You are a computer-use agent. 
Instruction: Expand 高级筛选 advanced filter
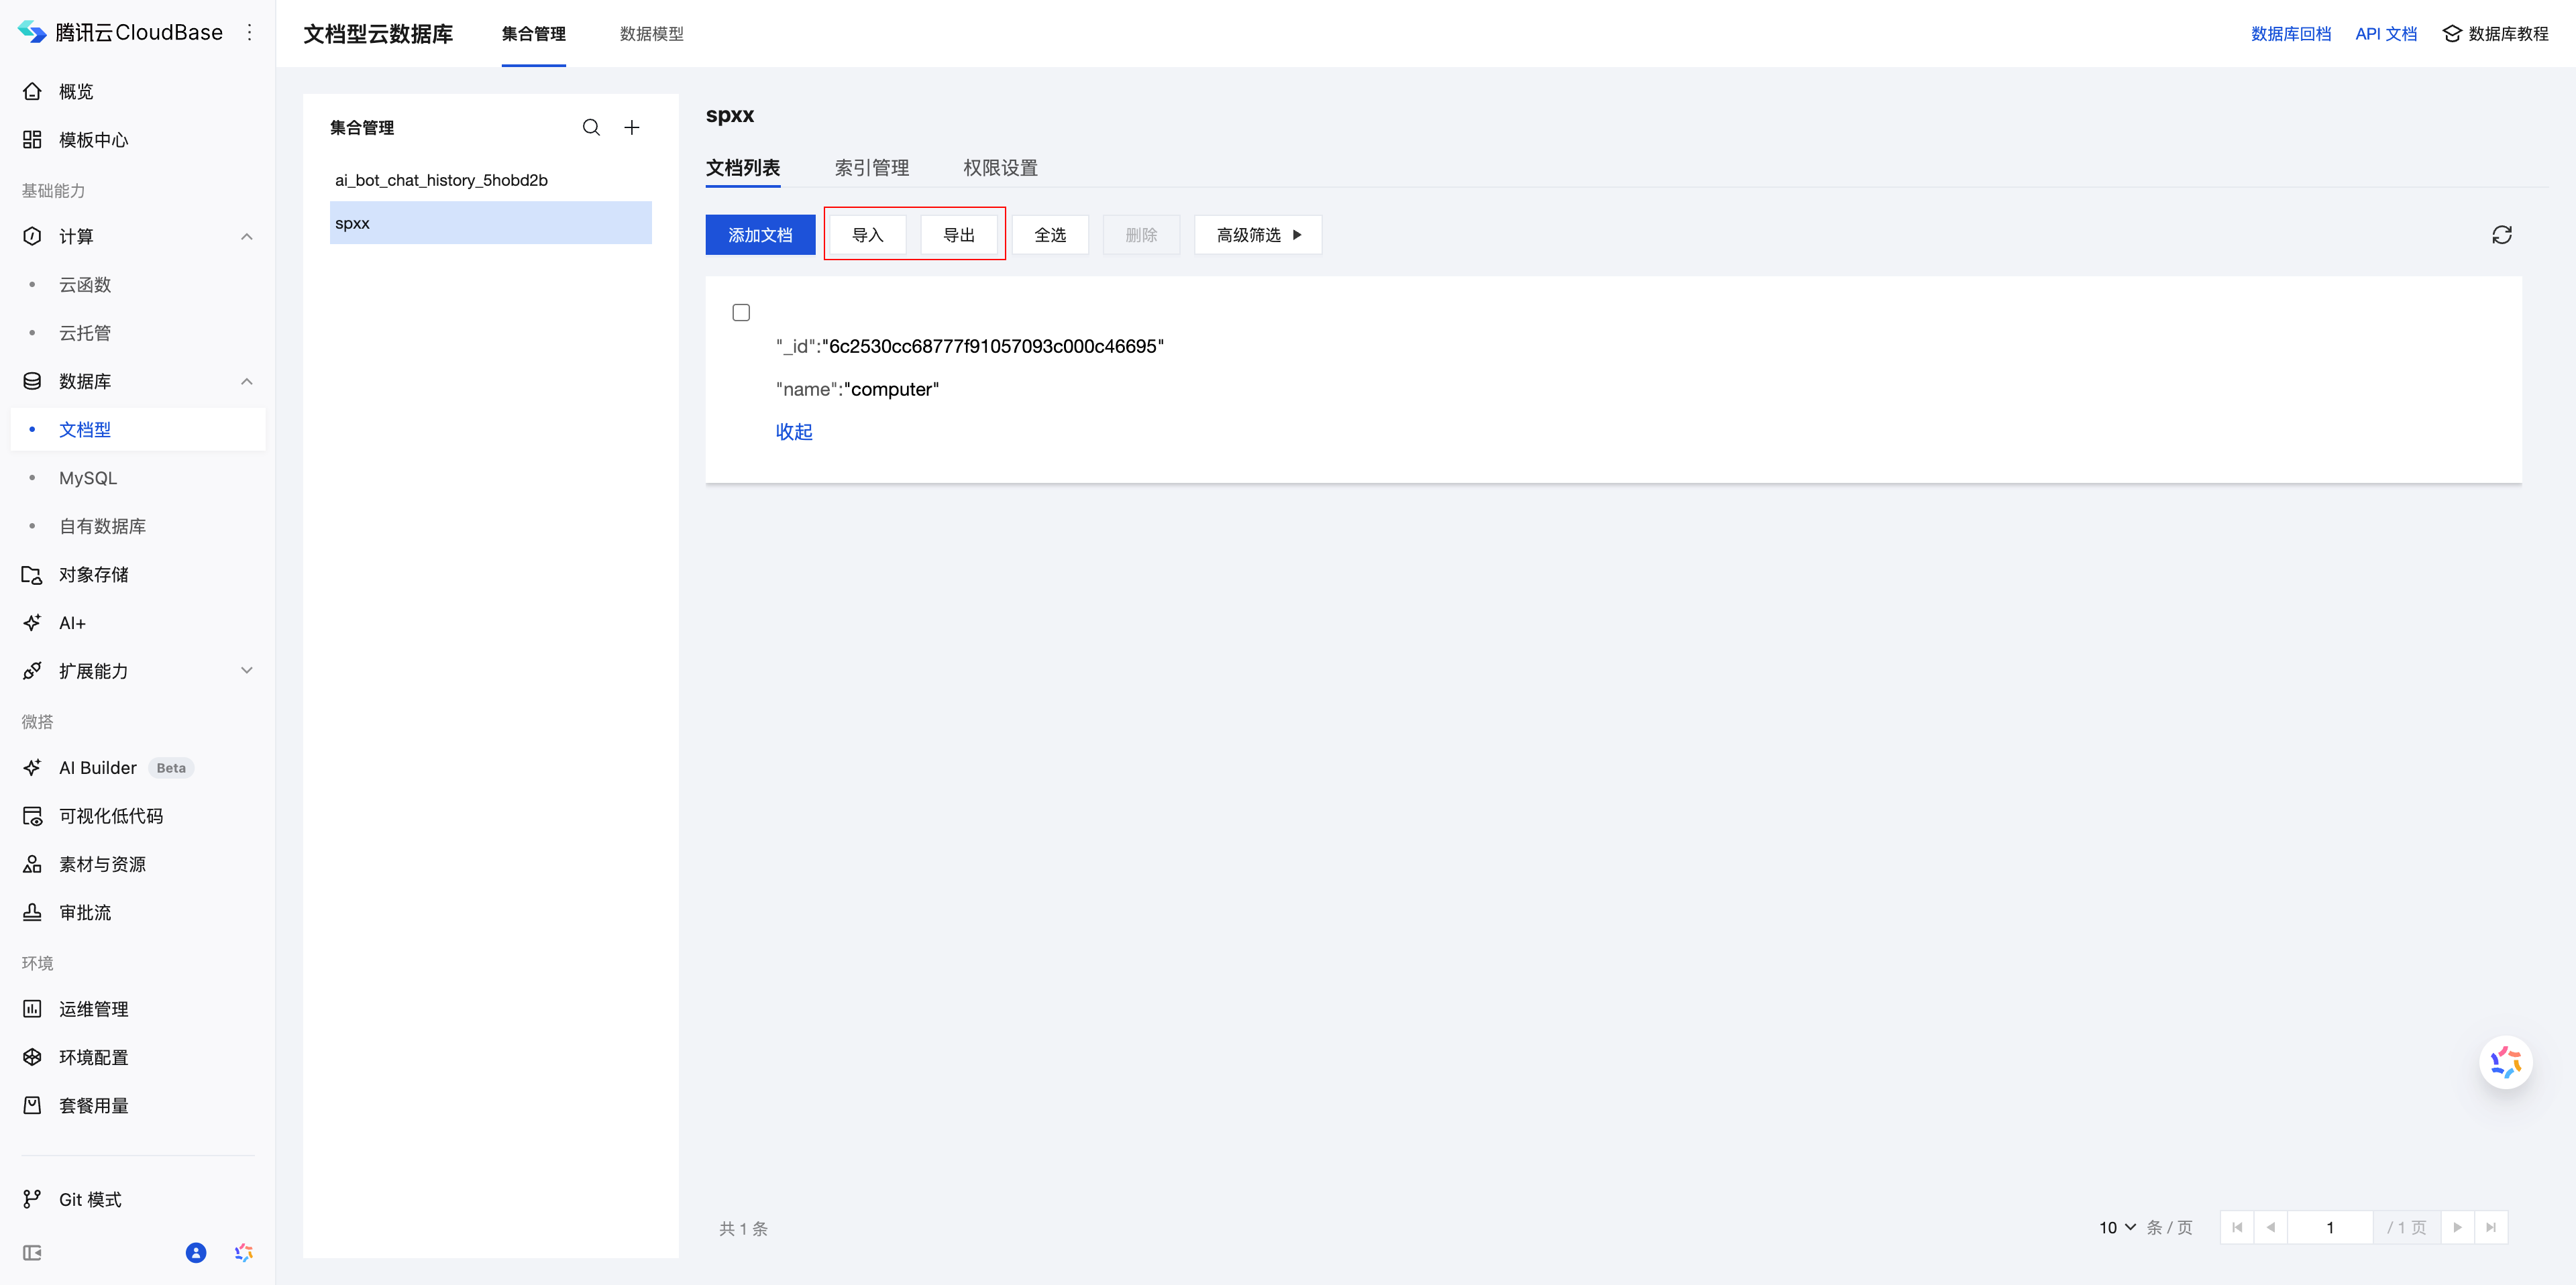(1258, 235)
